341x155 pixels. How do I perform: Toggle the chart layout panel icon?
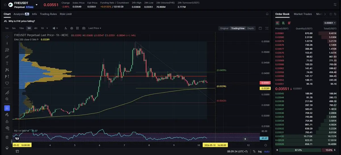pyautogui.click(x=260, y=28)
